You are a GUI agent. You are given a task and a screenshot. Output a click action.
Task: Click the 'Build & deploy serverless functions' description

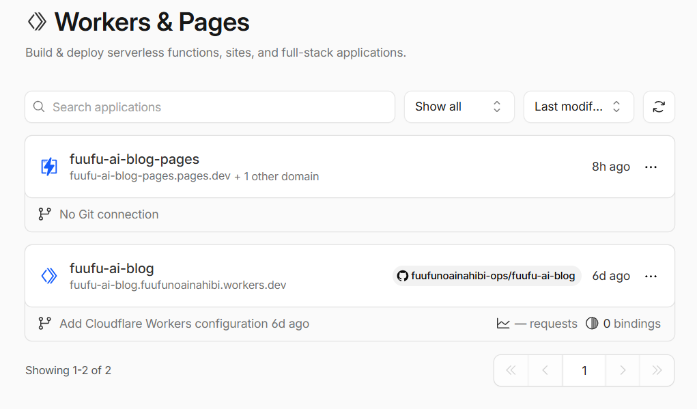tap(216, 53)
